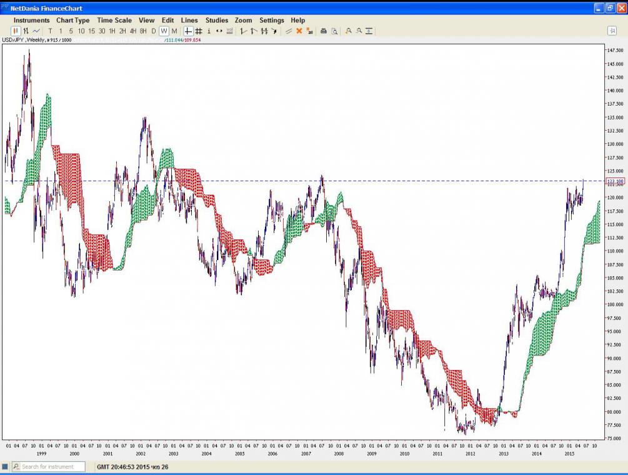
Task: Open the Studies menu
Action: coord(217,20)
